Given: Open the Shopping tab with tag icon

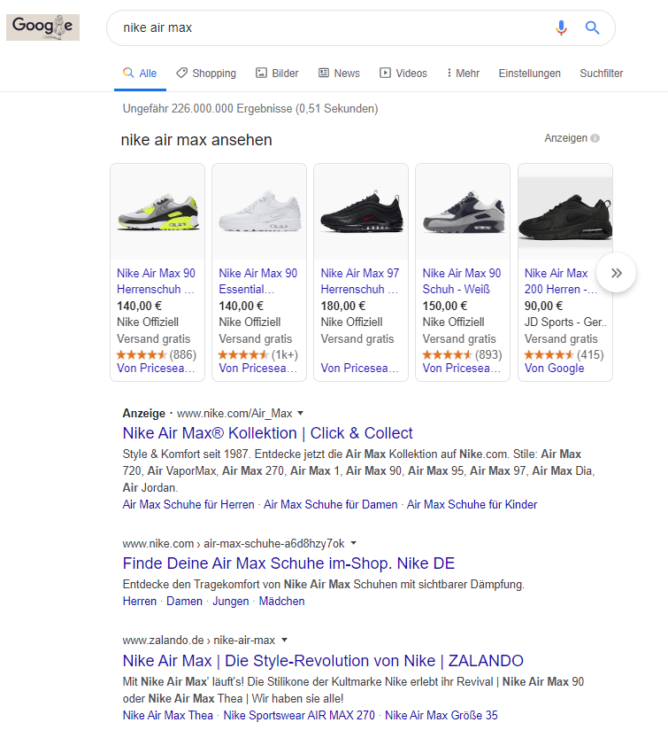Looking at the screenshot, I should tap(206, 74).
